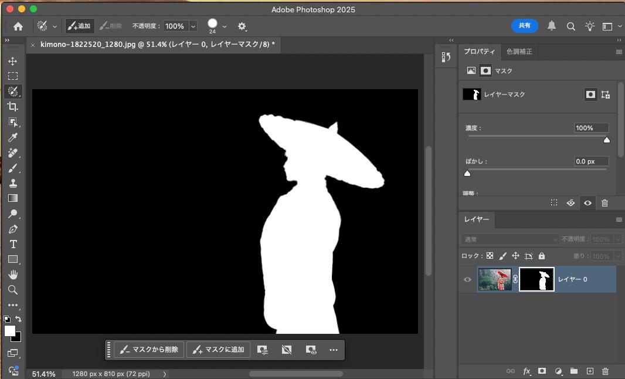Viewport: 625px width, 379px height.
Task: Toggle visibility of レイヤー 0
Action: (x=467, y=279)
